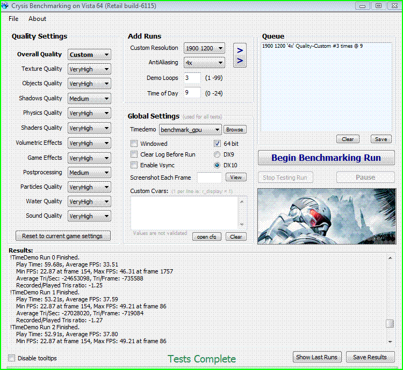Enable Vsync checkbox
Image resolution: width=403 pixels, height=370 pixels.
(134, 165)
